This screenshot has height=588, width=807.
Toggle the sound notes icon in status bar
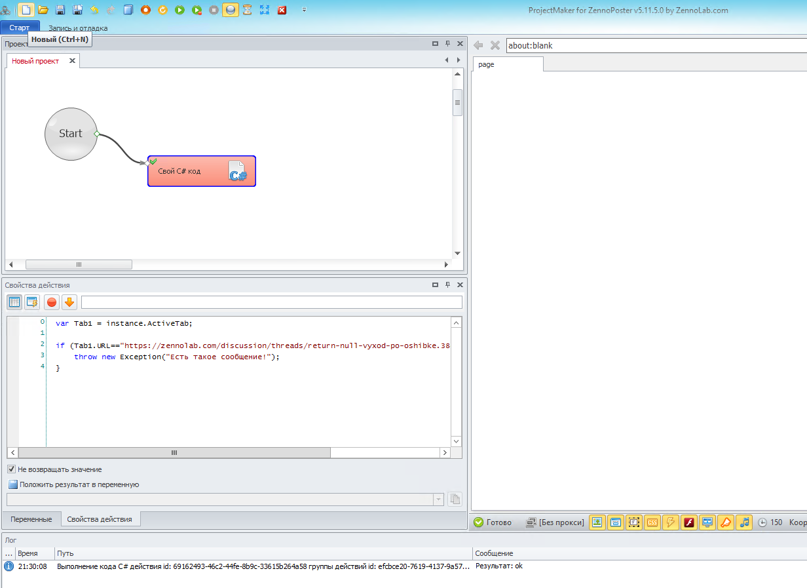click(x=744, y=522)
